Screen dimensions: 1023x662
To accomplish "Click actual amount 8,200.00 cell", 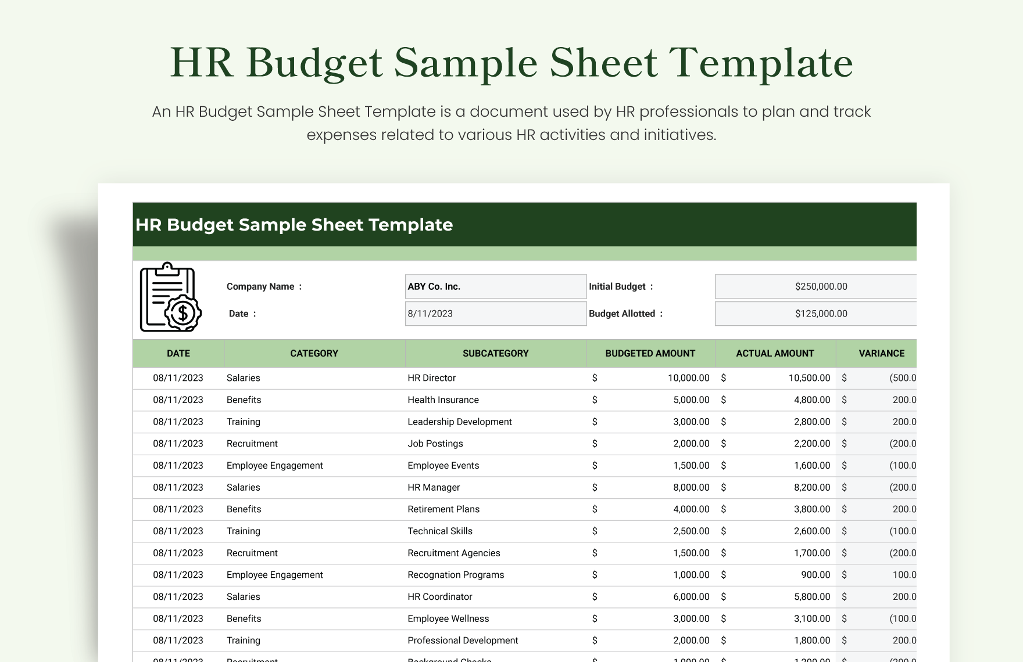I will (x=775, y=488).
